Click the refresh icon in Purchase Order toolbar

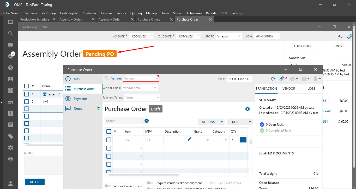273,79
